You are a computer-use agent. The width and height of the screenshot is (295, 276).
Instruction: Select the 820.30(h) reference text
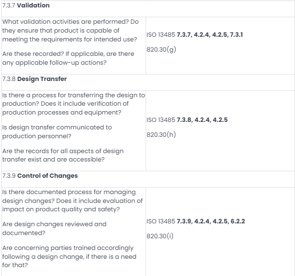click(x=161, y=135)
